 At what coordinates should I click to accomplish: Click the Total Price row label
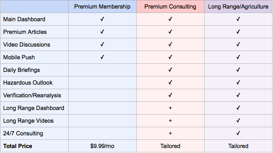[x=18, y=146]
